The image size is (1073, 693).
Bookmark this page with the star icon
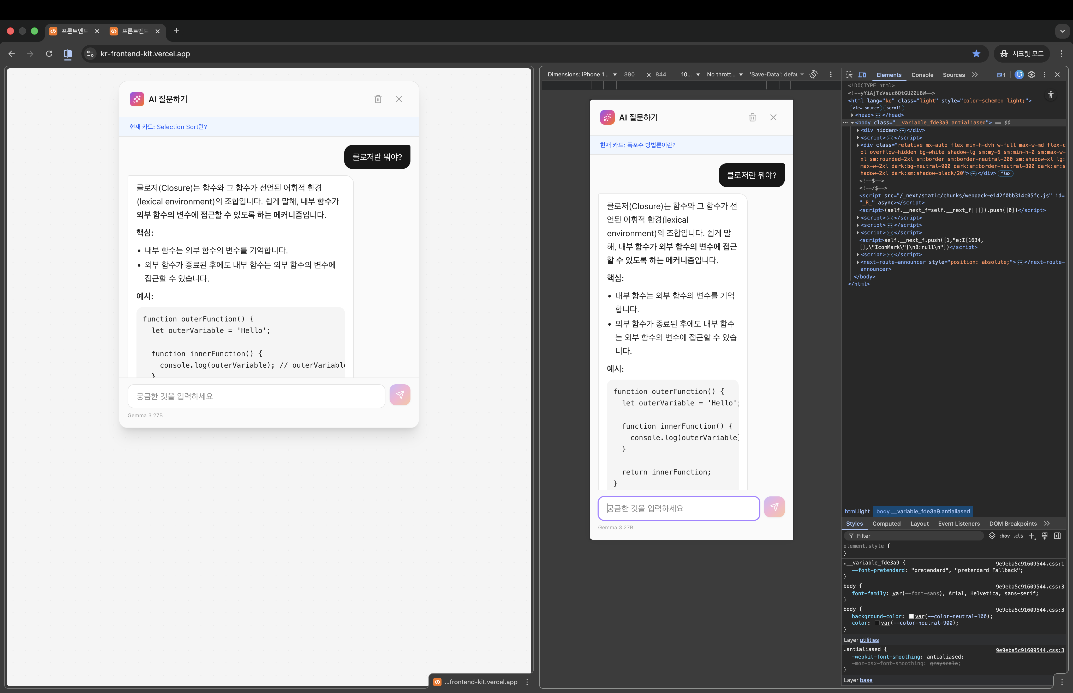point(976,53)
